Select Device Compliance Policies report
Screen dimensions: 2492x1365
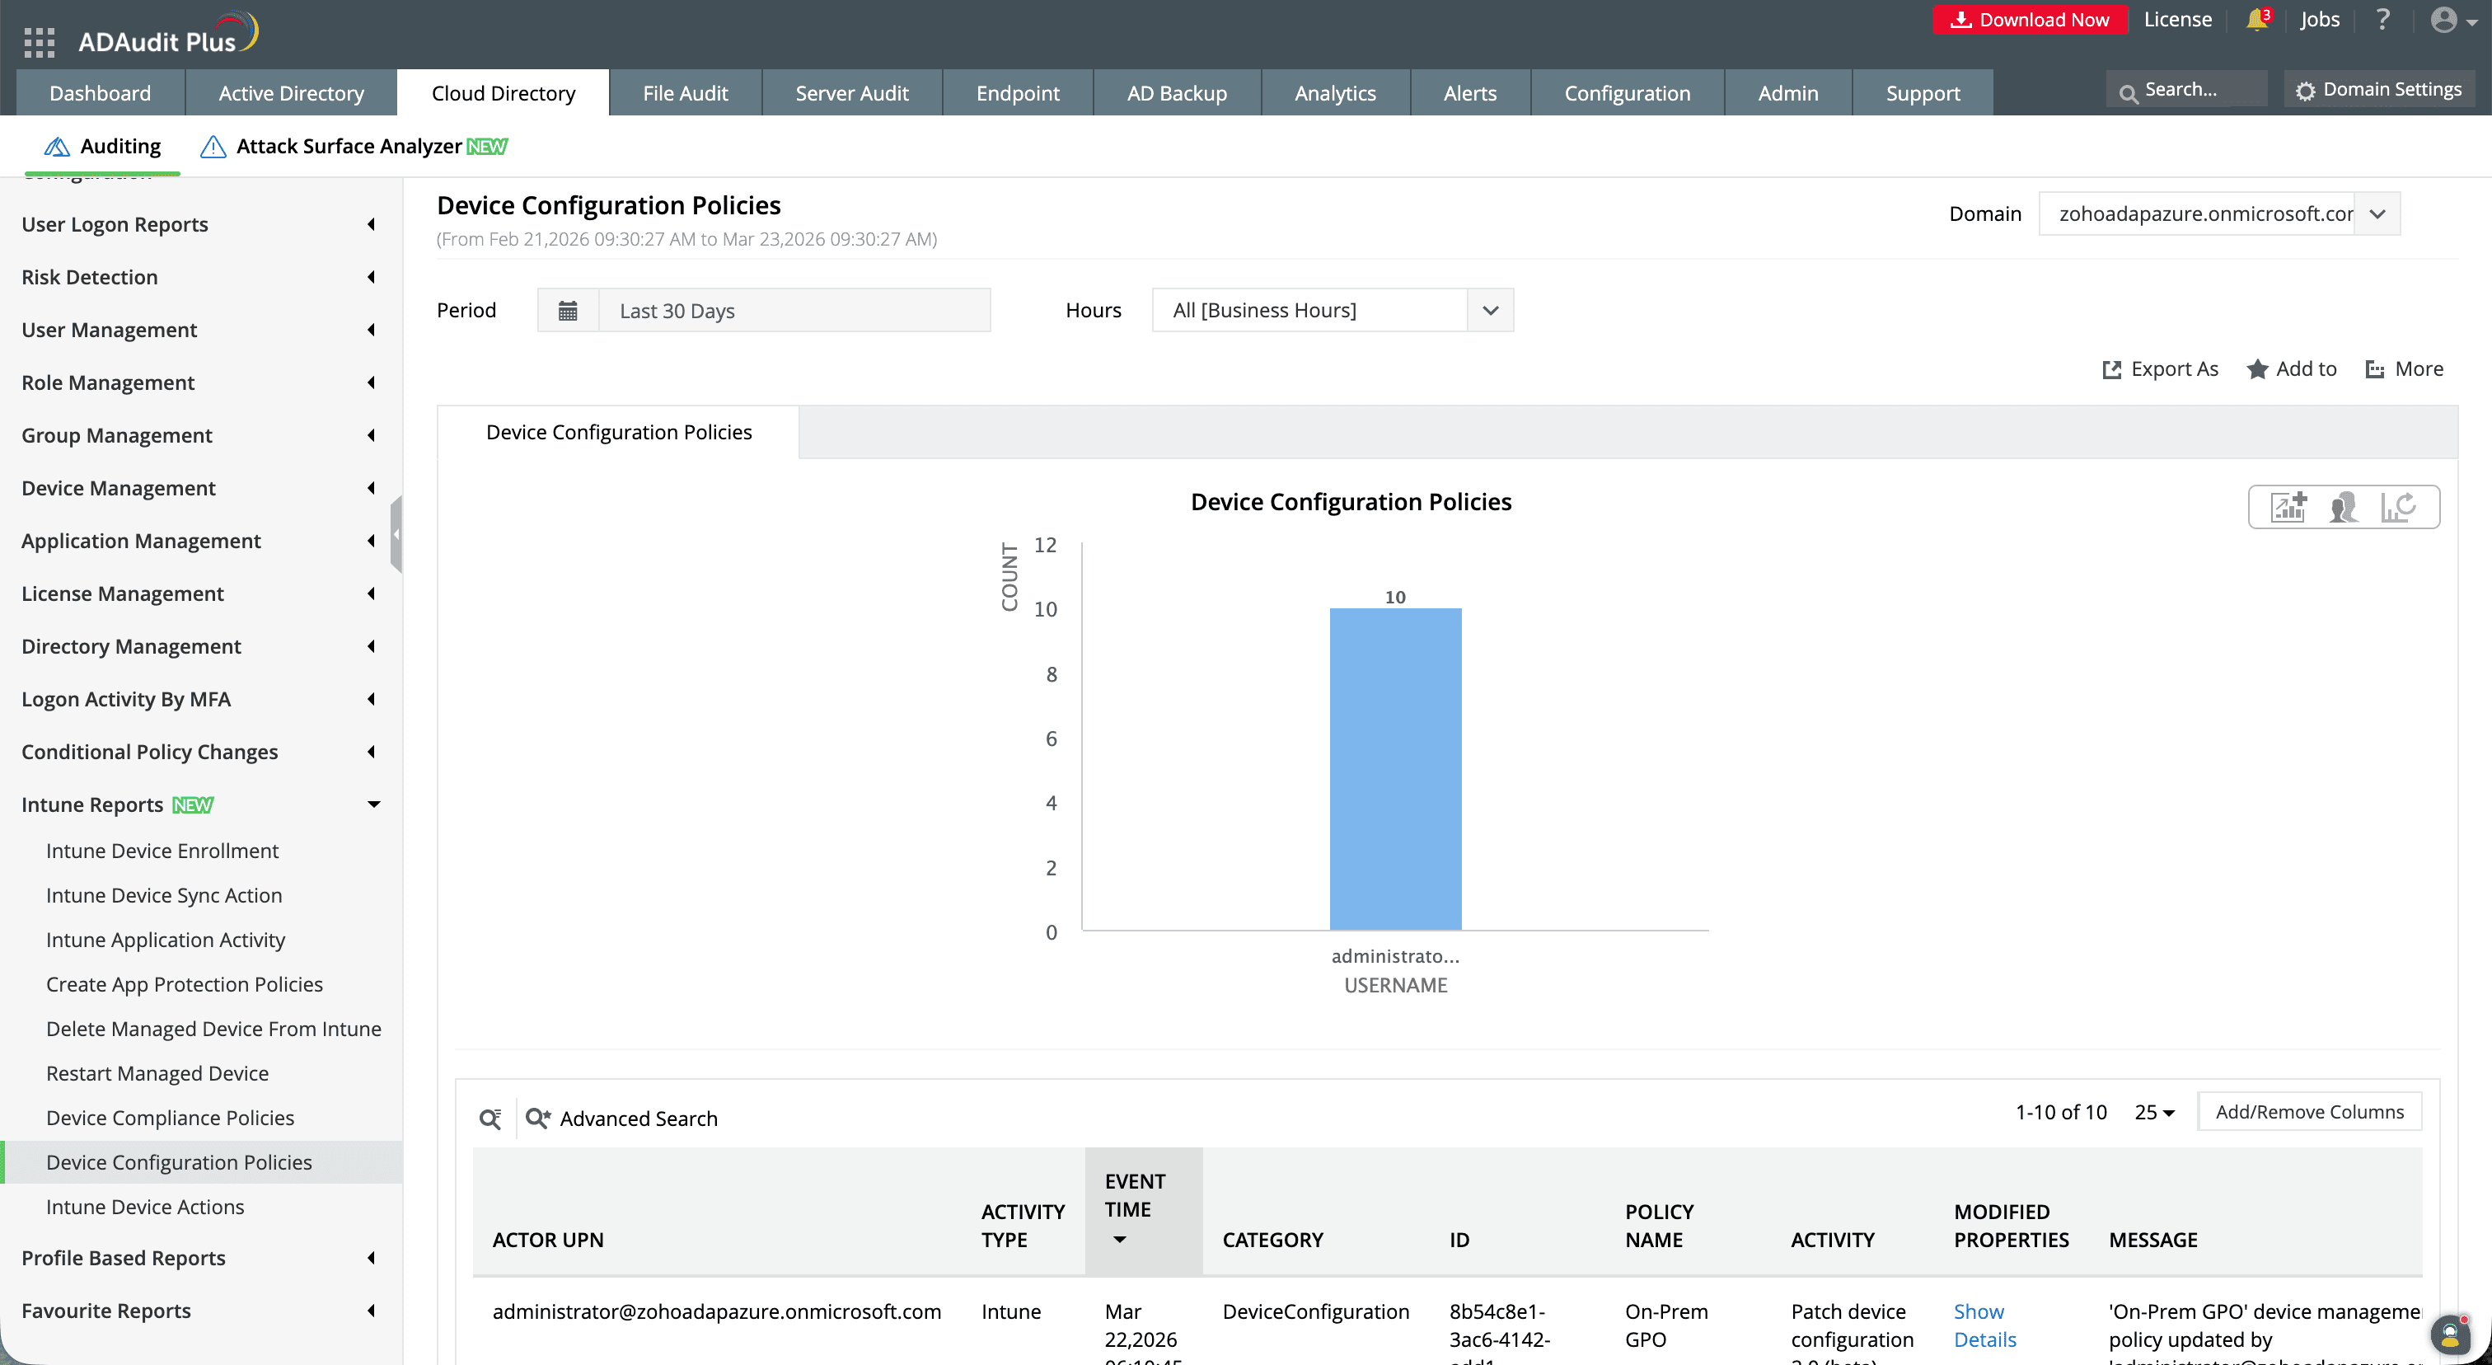point(169,1116)
